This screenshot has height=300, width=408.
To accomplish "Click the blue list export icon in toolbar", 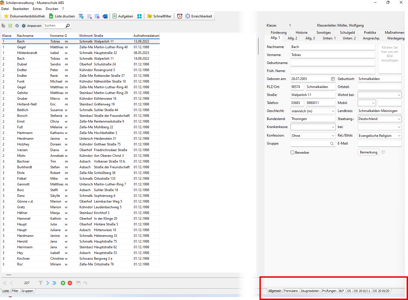I will (81, 16).
